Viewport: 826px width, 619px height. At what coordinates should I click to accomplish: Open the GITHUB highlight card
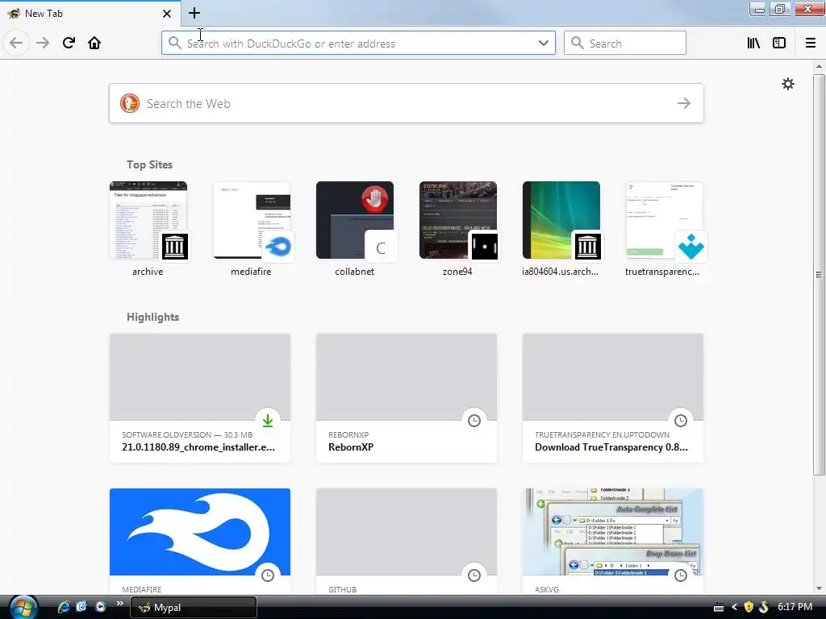click(x=407, y=541)
